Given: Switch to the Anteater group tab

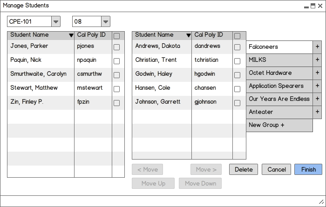Looking at the screenshot, I should tap(279, 112).
